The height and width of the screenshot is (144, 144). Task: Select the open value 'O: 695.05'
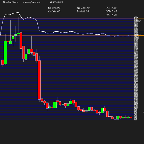54,8
